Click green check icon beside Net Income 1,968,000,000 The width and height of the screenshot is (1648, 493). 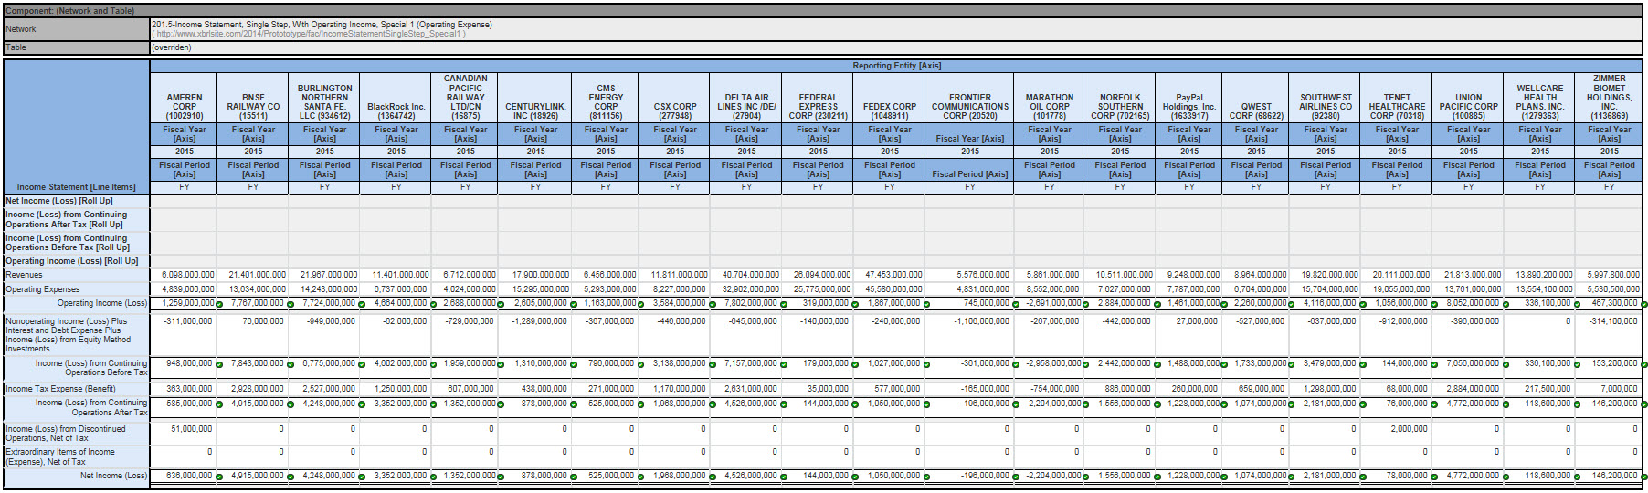coord(713,477)
